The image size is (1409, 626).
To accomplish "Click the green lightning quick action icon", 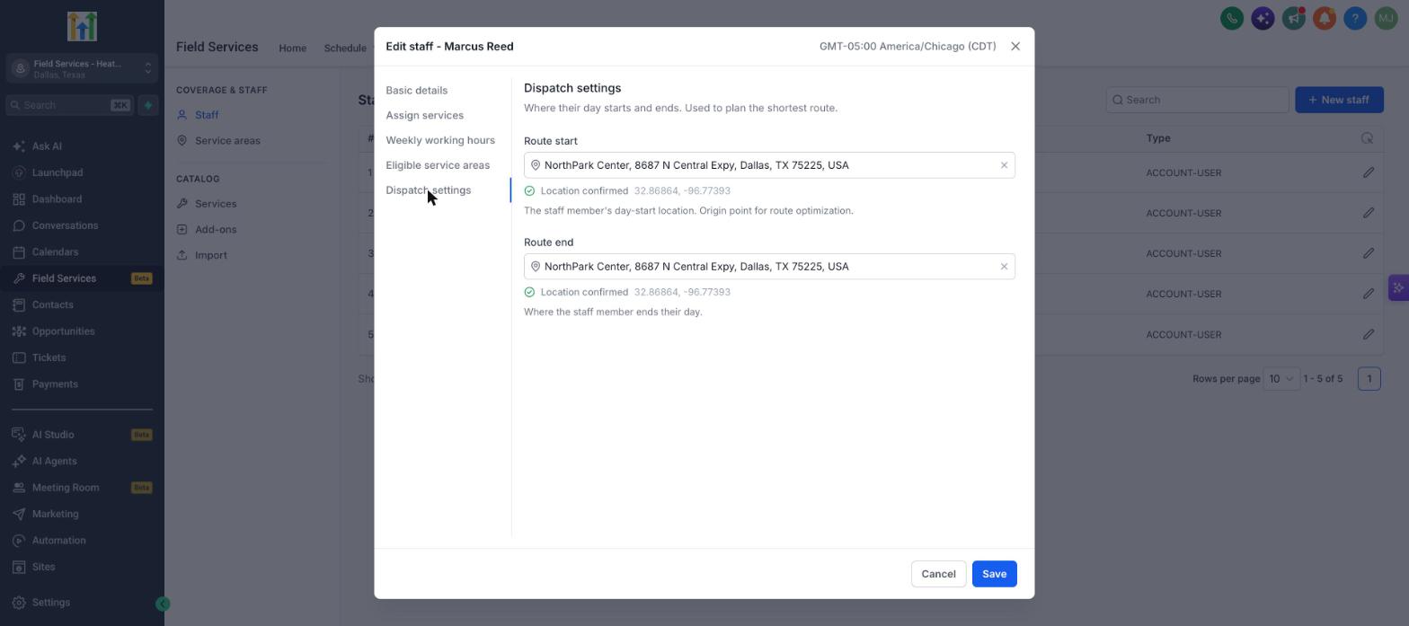I will coord(148,105).
